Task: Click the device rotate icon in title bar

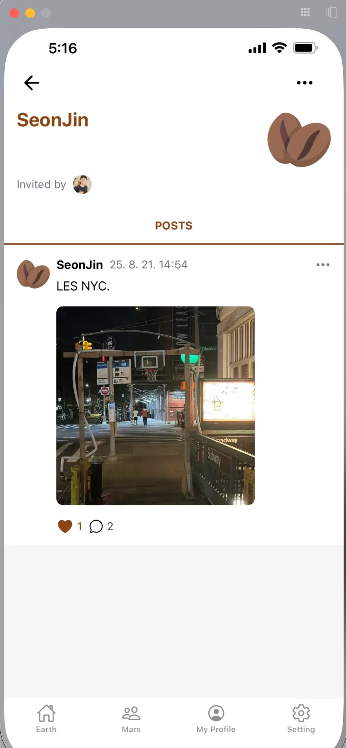Action: (331, 12)
